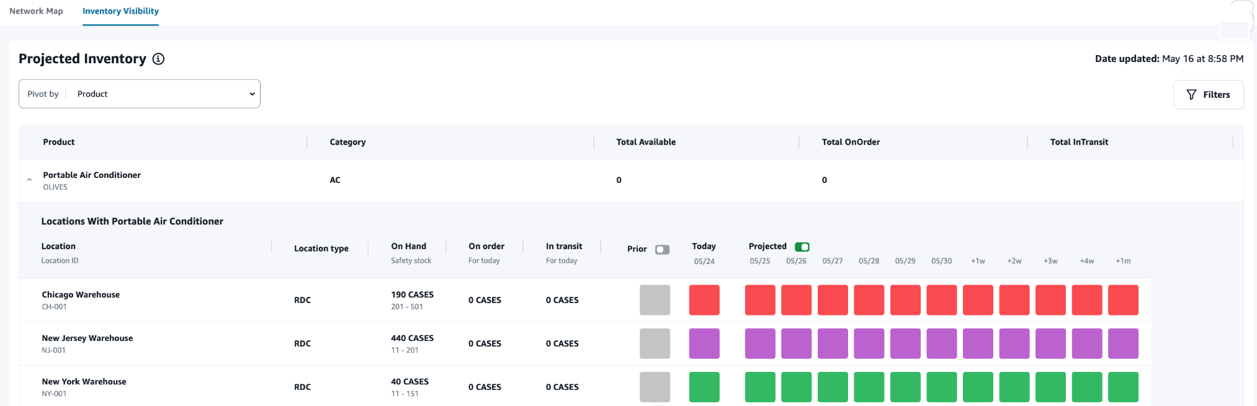This screenshot has height=406, width=1257.
Task: Click Chicago Warehouse 05/25 projected square
Action: pos(760,300)
